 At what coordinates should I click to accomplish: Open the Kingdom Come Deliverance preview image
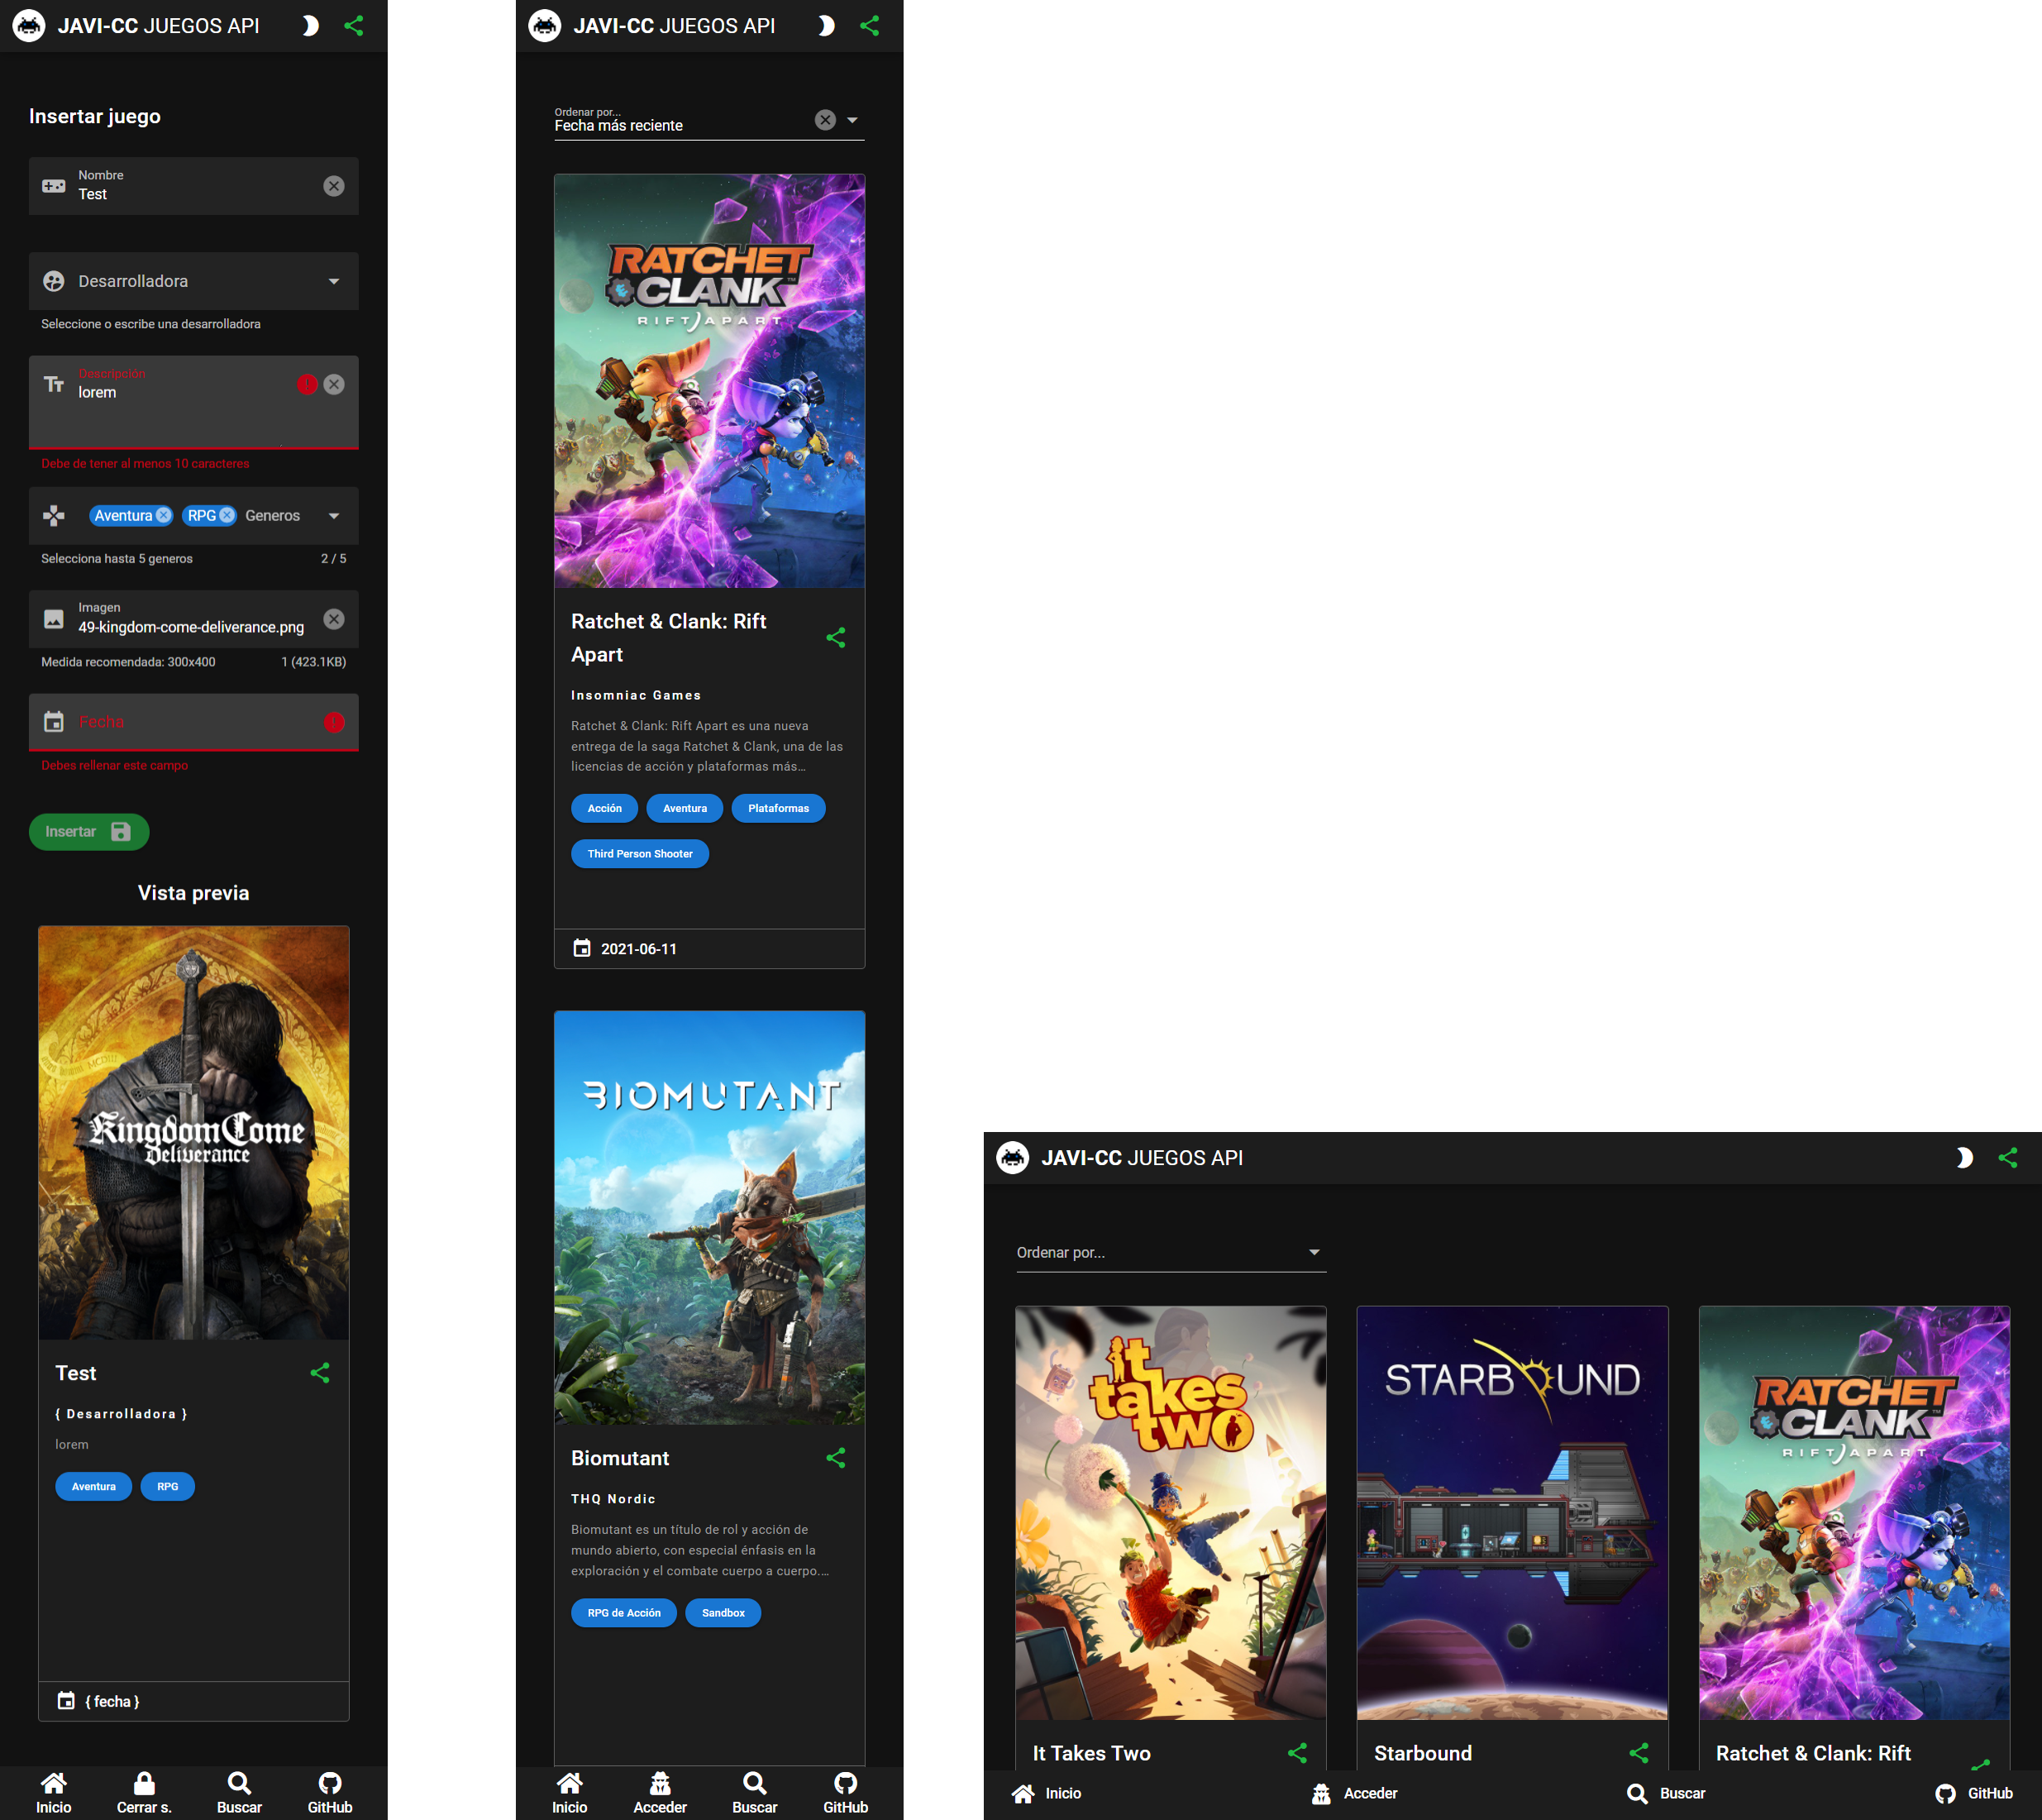click(x=194, y=1132)
